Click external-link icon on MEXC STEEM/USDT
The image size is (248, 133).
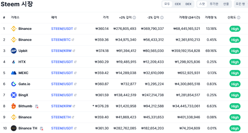[x=75, y=73]
